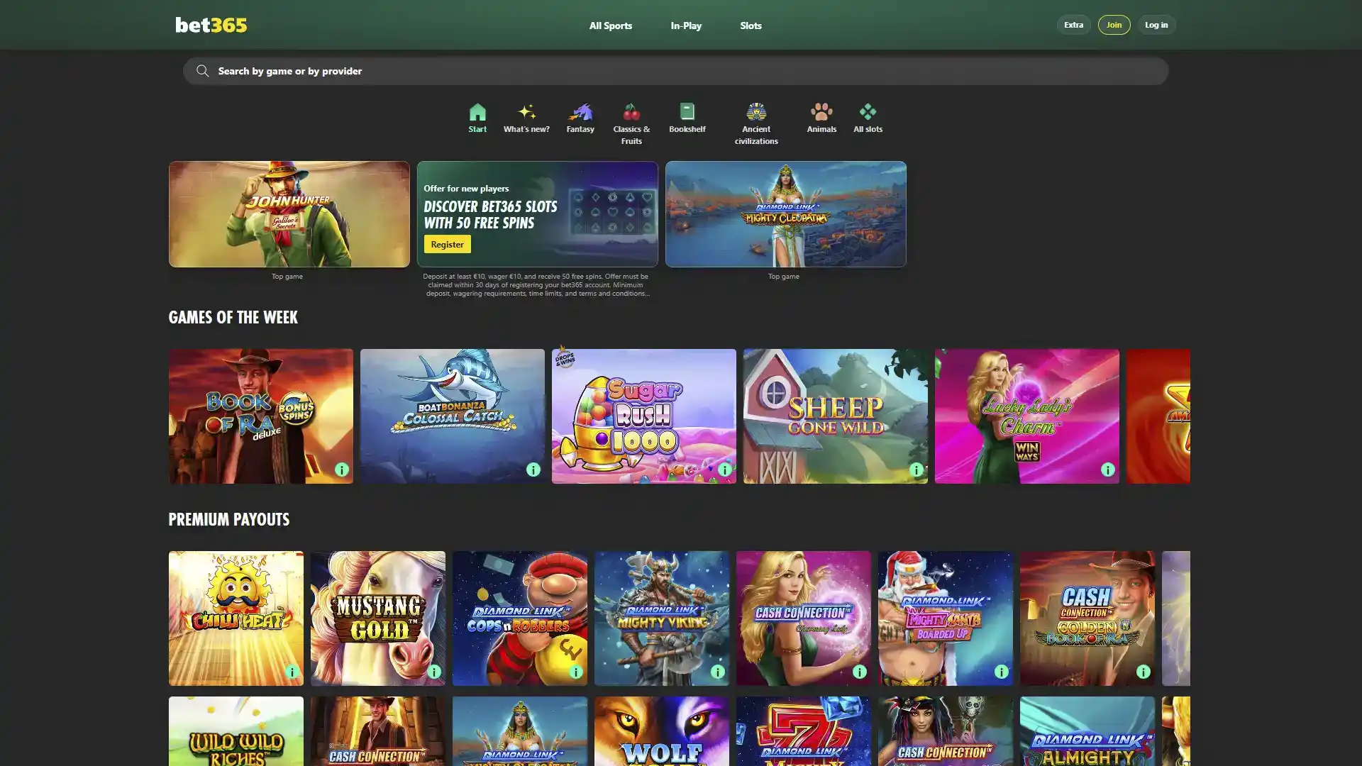1362x766 pixels.
Task: Show info for Sheep Gone Wild
Action: point(917,470)
